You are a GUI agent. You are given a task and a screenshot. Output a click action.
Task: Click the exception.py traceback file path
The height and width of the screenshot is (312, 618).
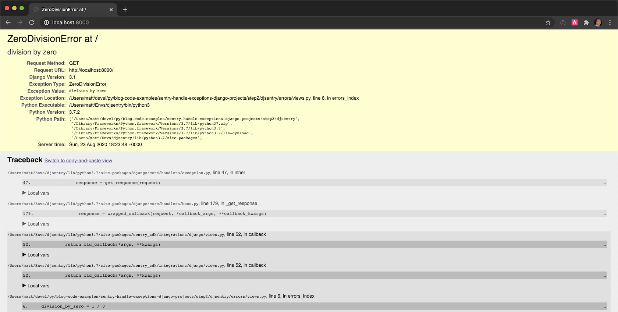tap(109, 173)
